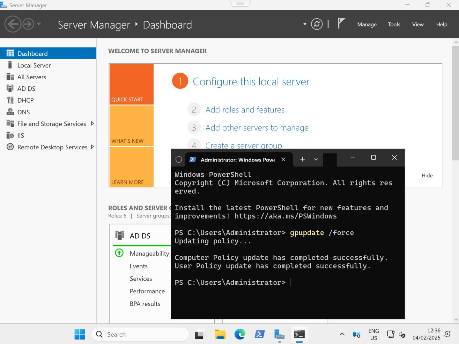This screenshot has height=344, width=459.
Task: Open the Tools menu
Action: [394, 25]
